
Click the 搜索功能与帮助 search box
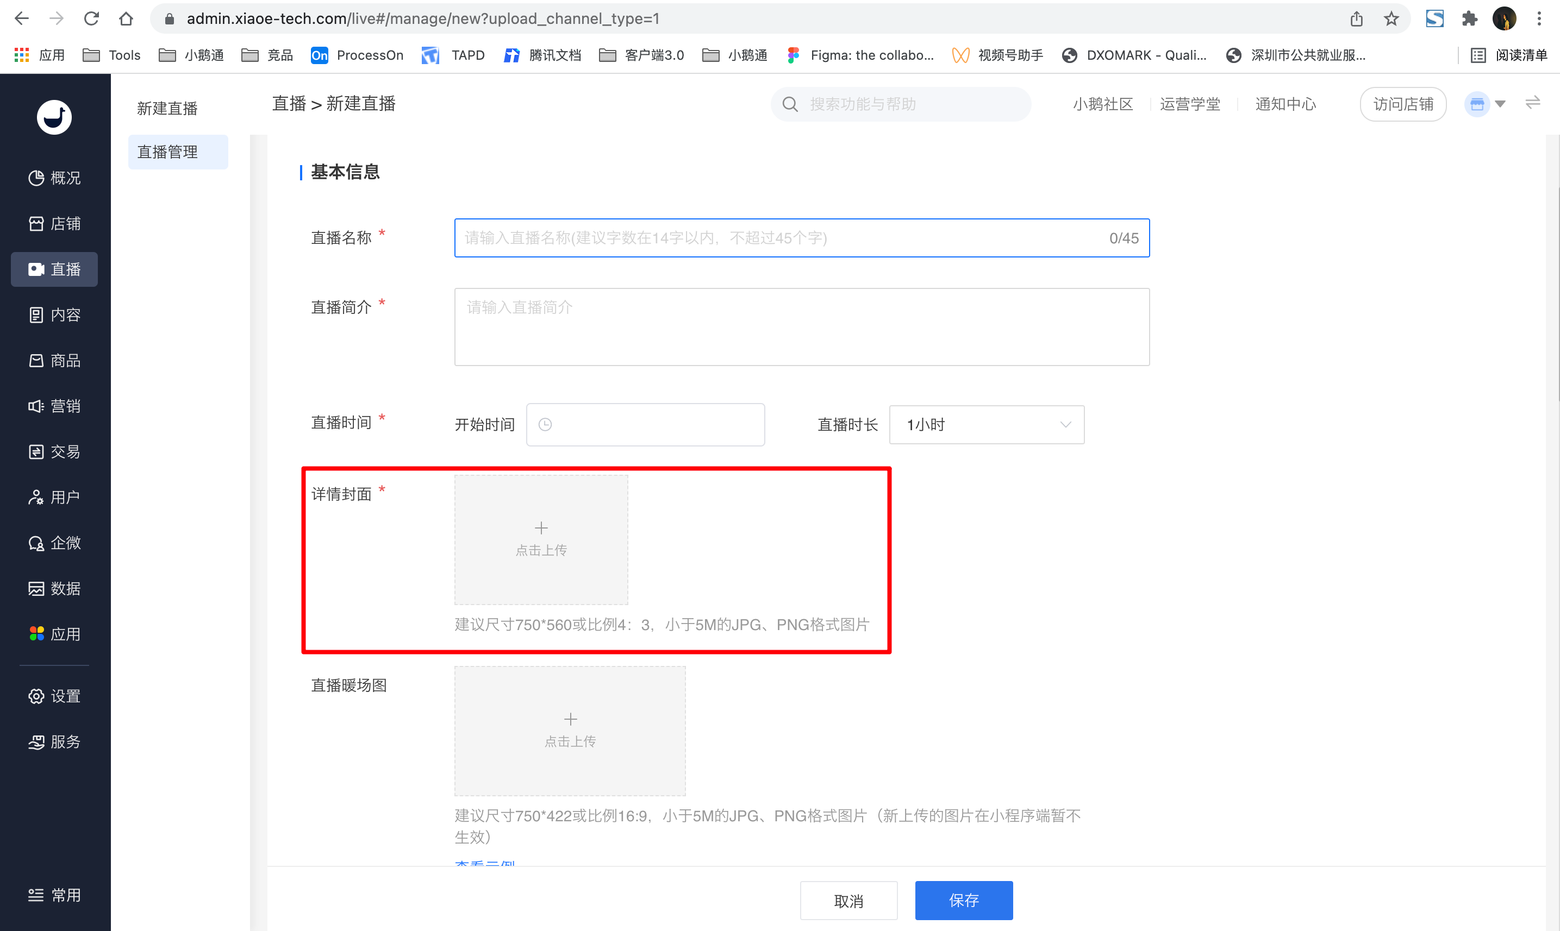tap(901, 104)
